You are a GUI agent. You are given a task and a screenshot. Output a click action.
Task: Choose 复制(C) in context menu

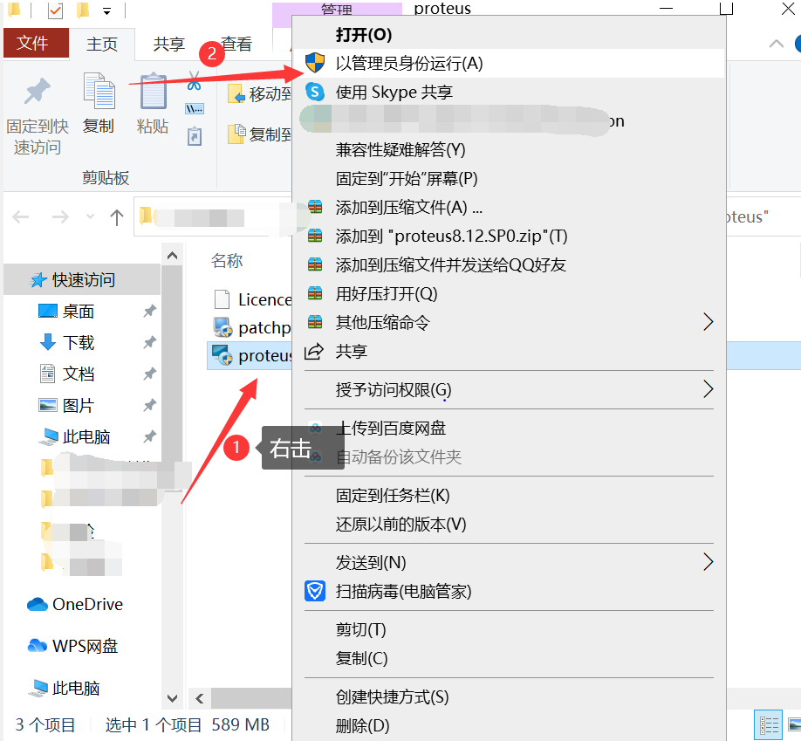pos(510,658)
